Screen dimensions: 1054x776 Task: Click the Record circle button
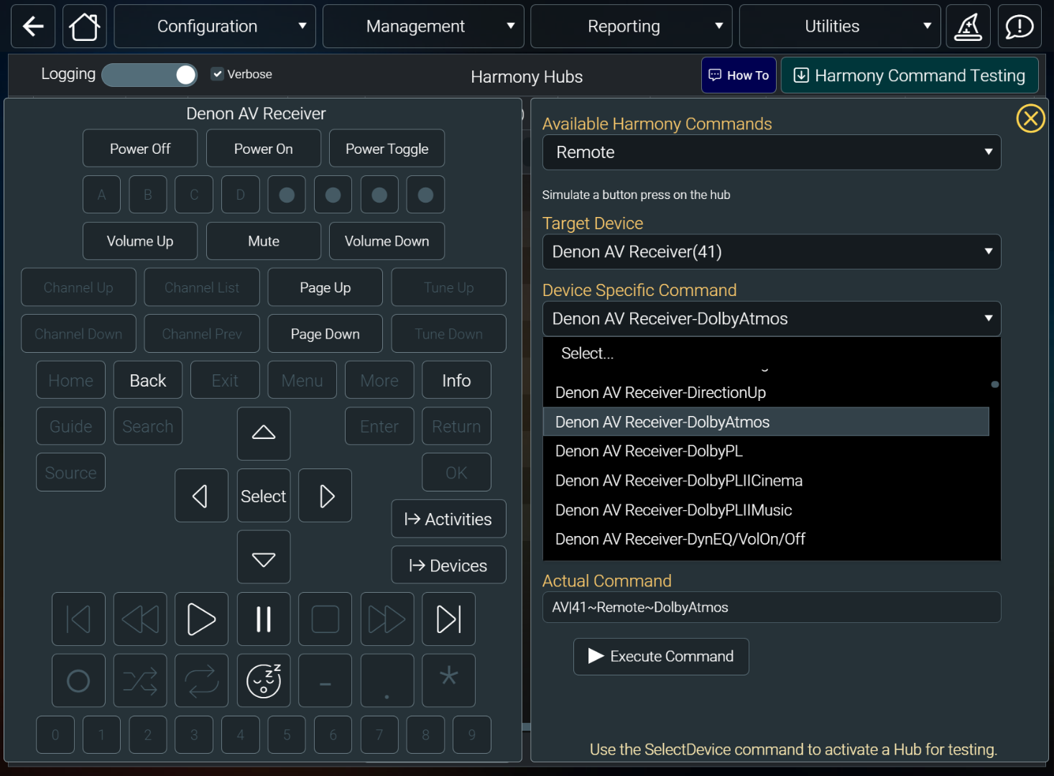[78, 680]
